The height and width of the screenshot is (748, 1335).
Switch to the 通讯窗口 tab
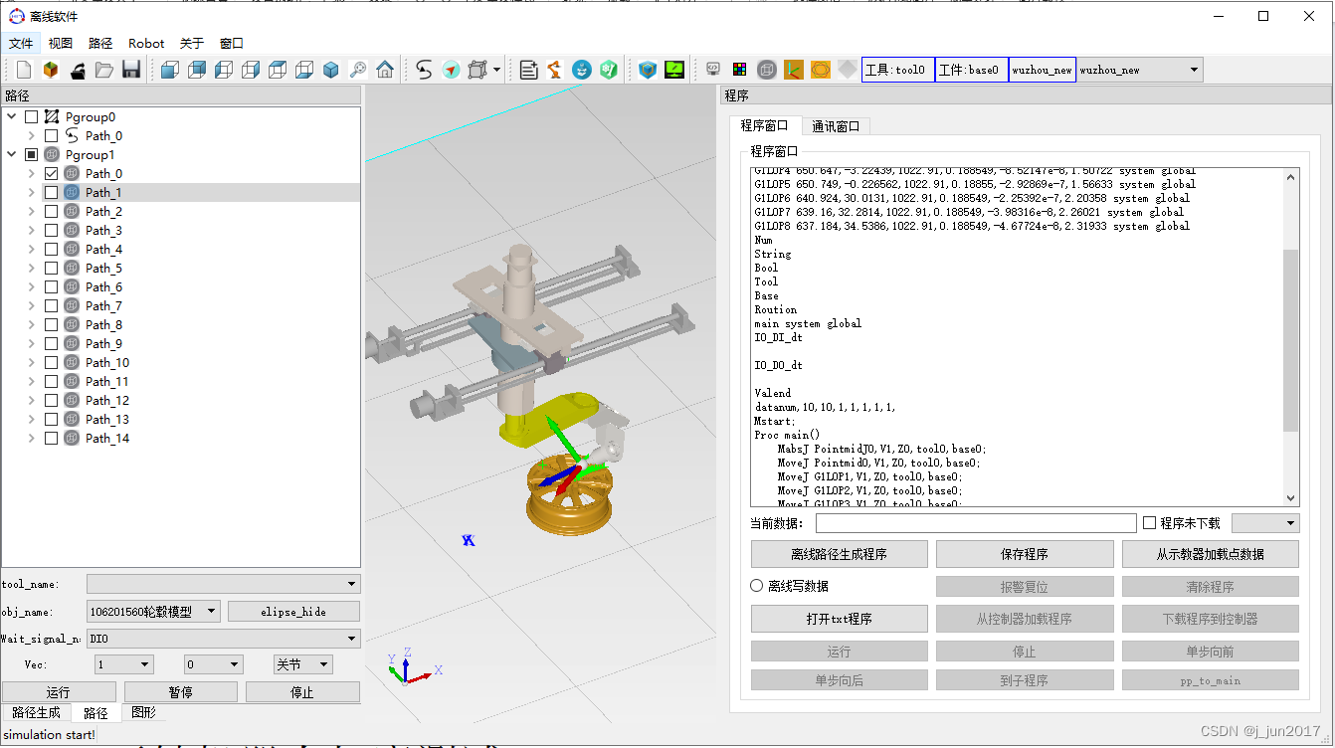pos(836,126)
